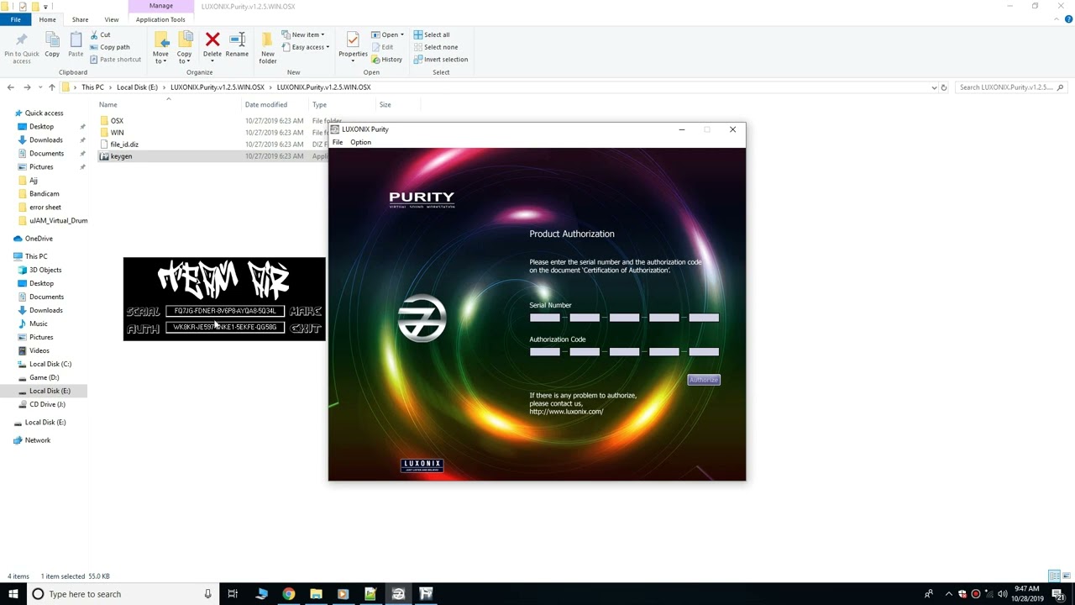1075x605 pixels.
Task: Select Cut in the Clipboard group
Action: (99, 34)
